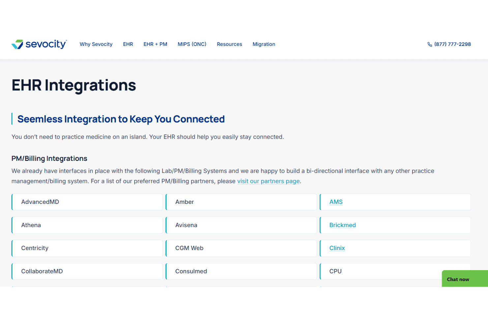The height and width of the screenshot is (326, 488).
Task: Open the EHR + PM menu
Action: [155, 44]
